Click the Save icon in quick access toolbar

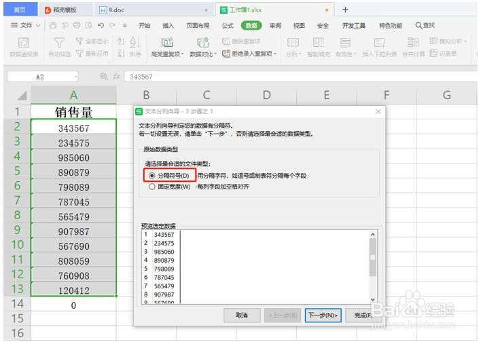[x=53, y=26]
